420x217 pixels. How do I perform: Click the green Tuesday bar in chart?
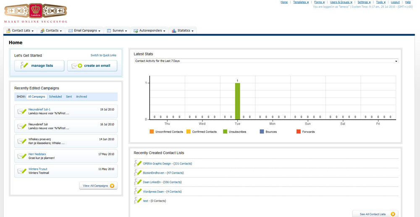click(x=237, y=101)
